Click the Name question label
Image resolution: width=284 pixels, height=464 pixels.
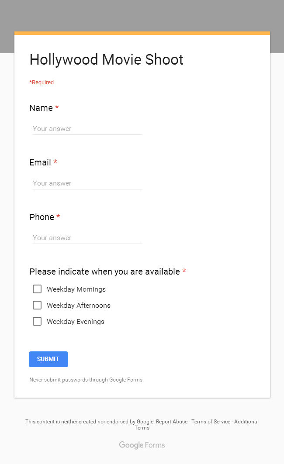[41, 108]
